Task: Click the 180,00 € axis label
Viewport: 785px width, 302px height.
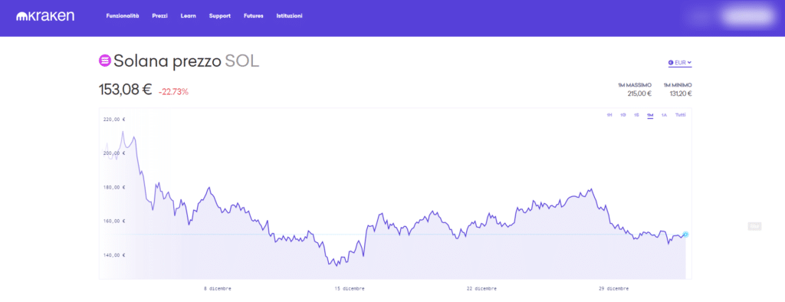Action: tap(114, 187)
